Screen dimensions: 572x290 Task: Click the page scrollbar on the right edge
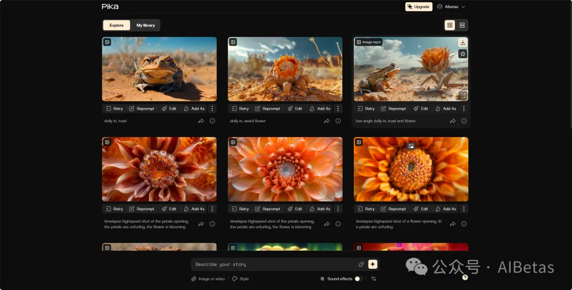coord(570,64)
